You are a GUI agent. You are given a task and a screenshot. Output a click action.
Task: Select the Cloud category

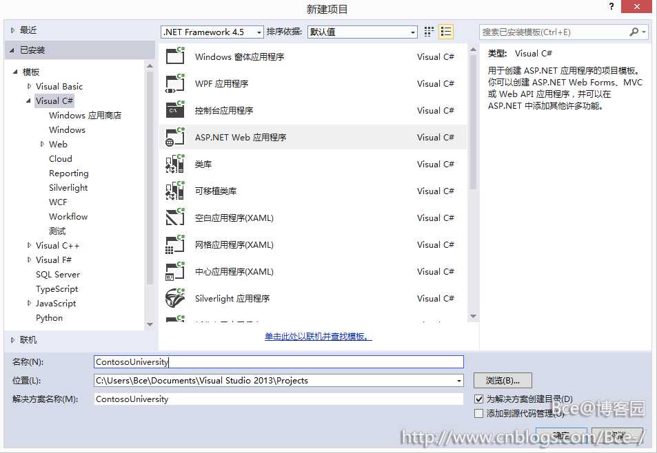[x=61, y=158]
